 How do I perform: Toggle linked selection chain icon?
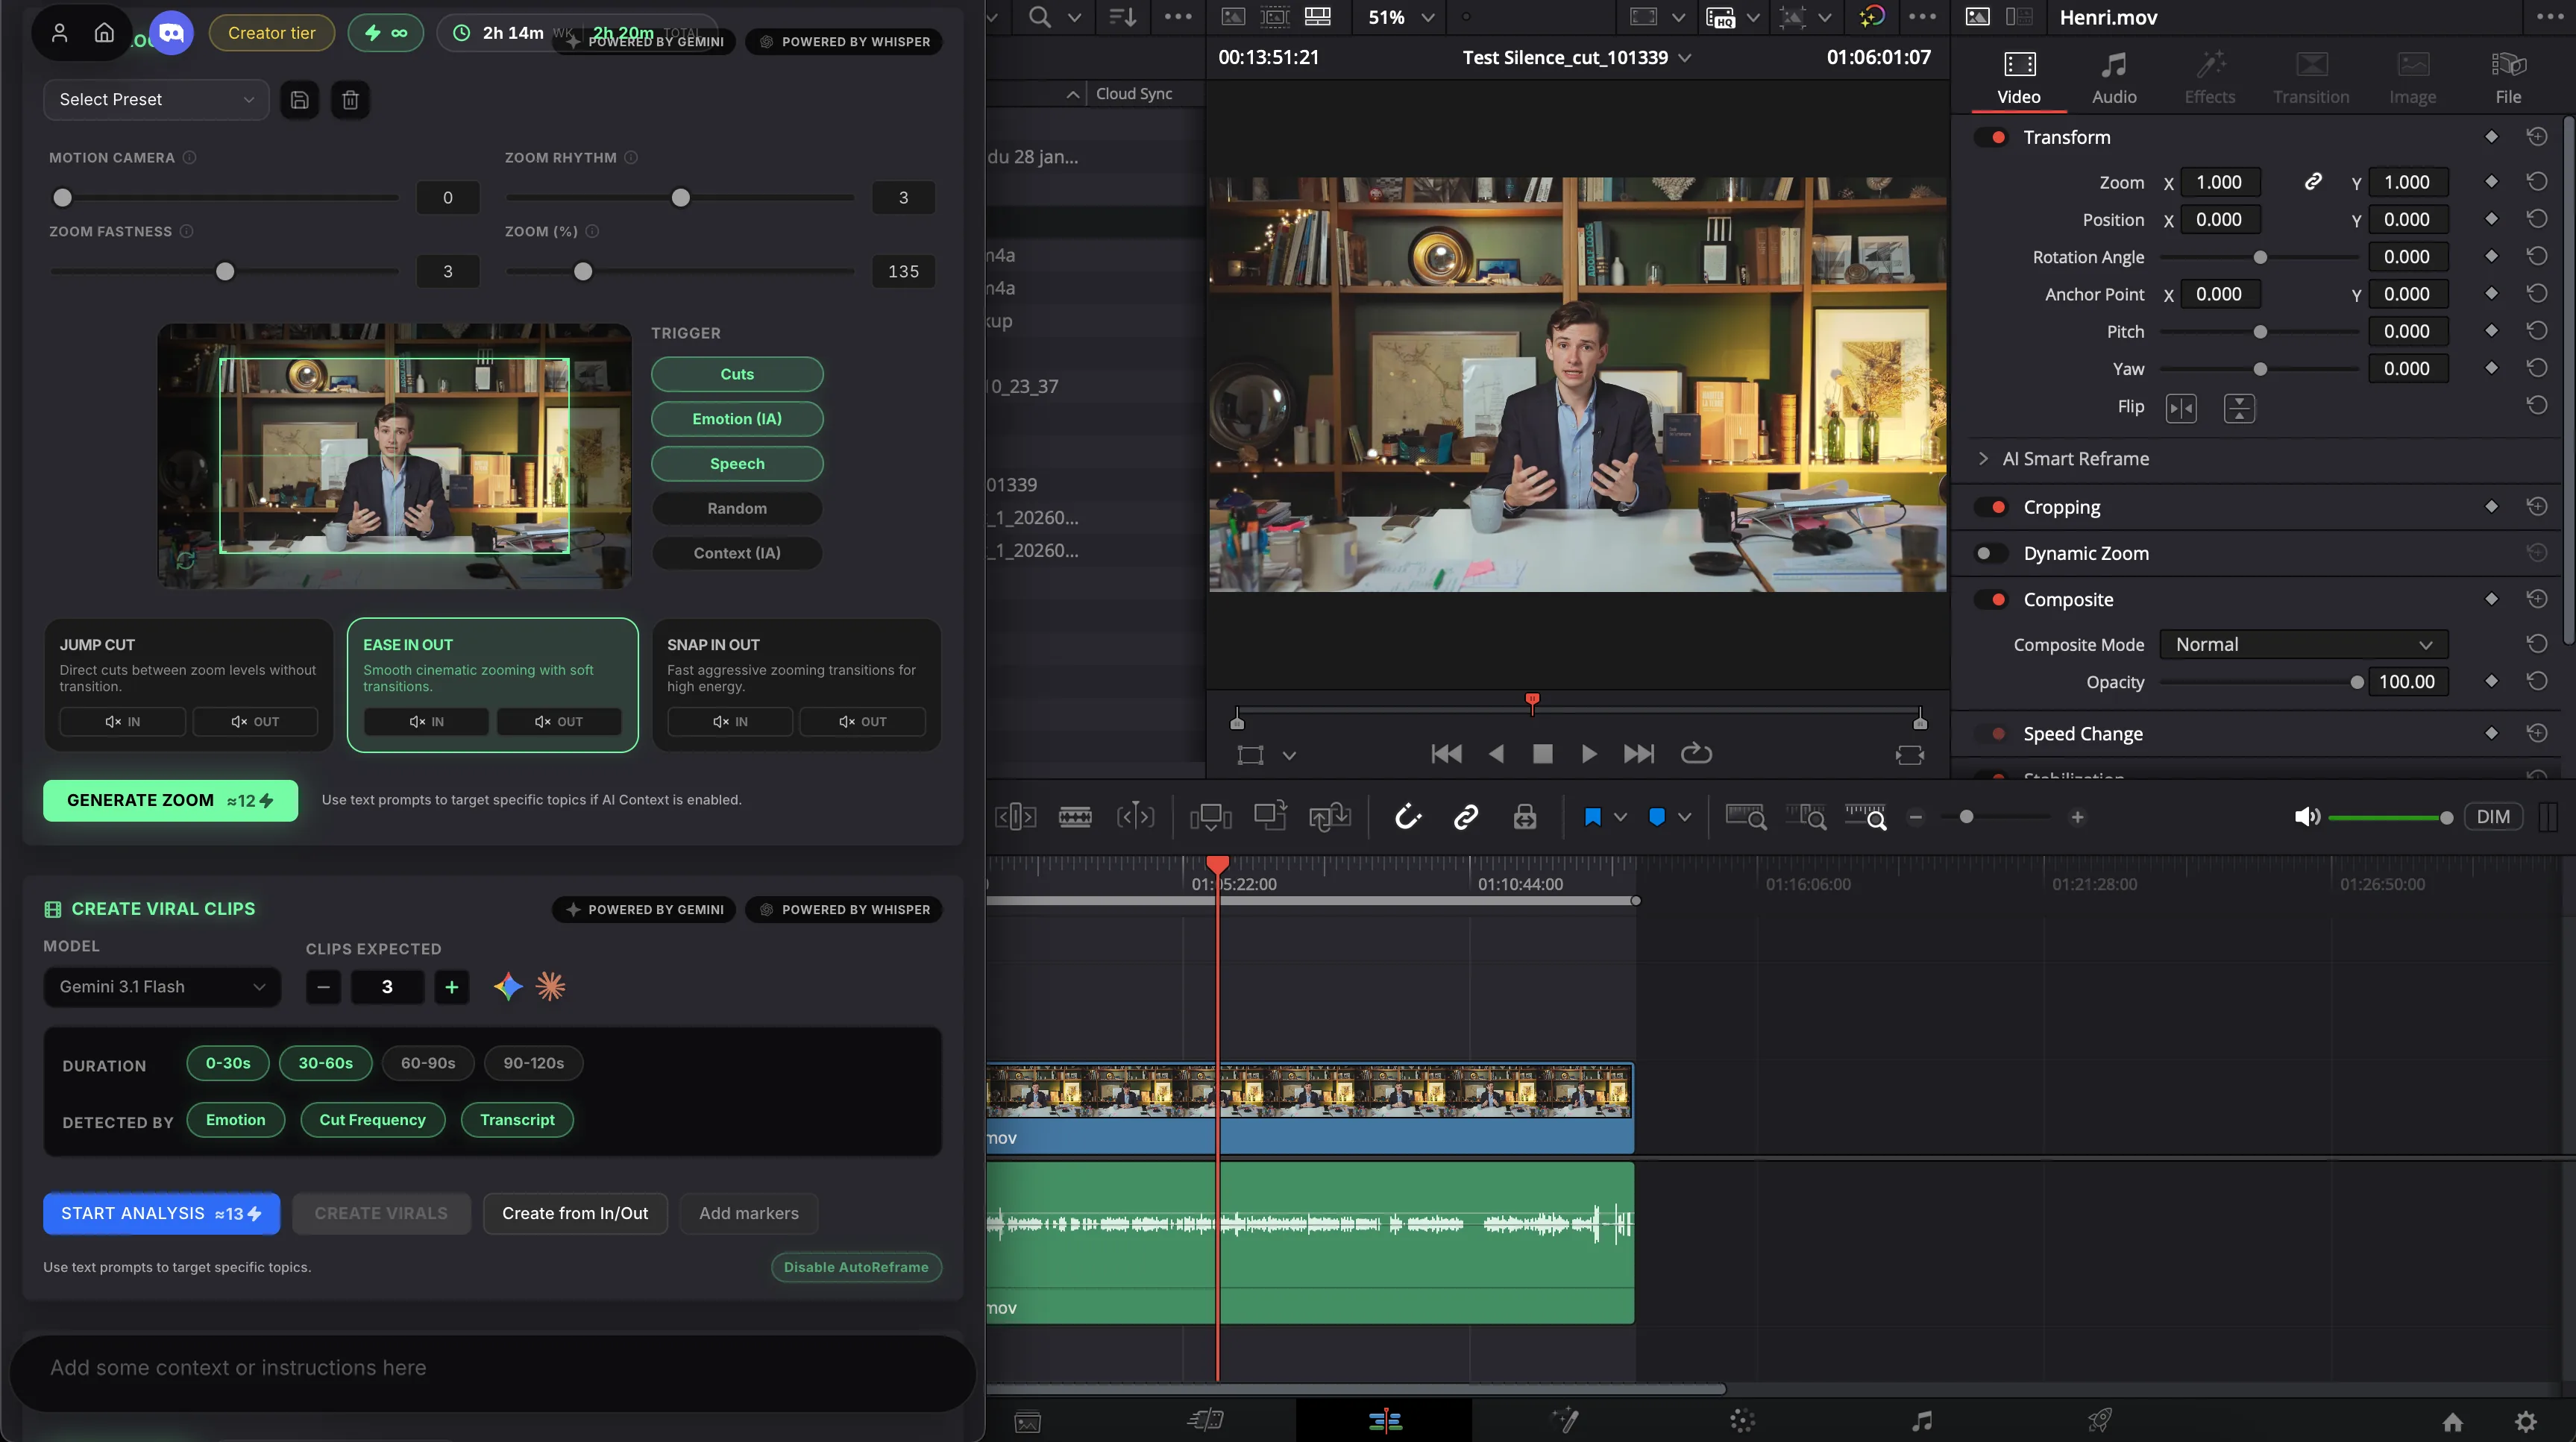tap(1465, 817)
